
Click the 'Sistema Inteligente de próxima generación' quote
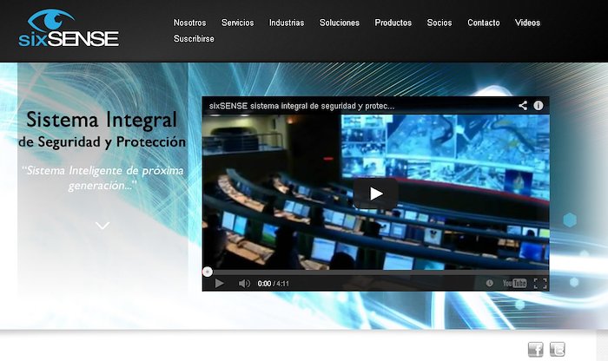click(x=102, y=178)
